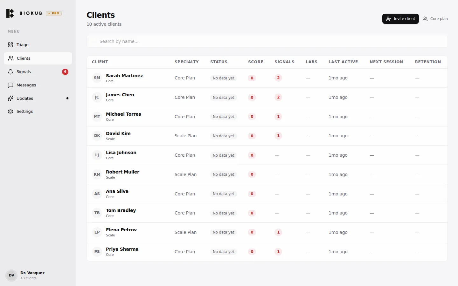This screenshot has height=286, width=458.
Task: Open the Core plan link top right
Action: [x=439, y=19]
